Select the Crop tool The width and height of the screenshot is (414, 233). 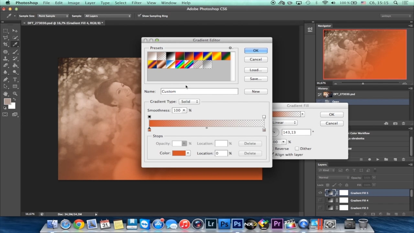[x=6, y=44]
